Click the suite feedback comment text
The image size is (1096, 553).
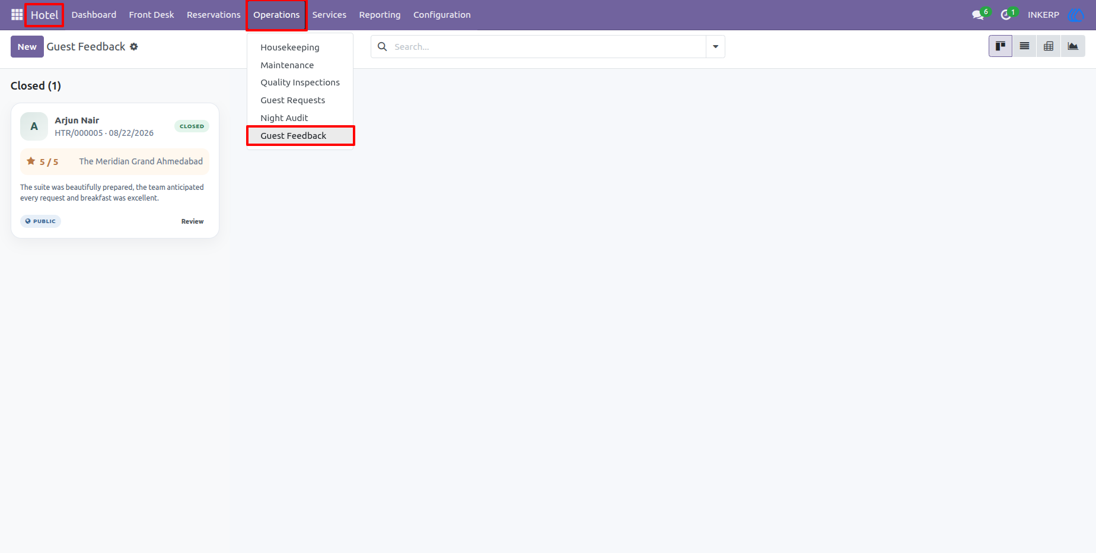click(112, 193)
